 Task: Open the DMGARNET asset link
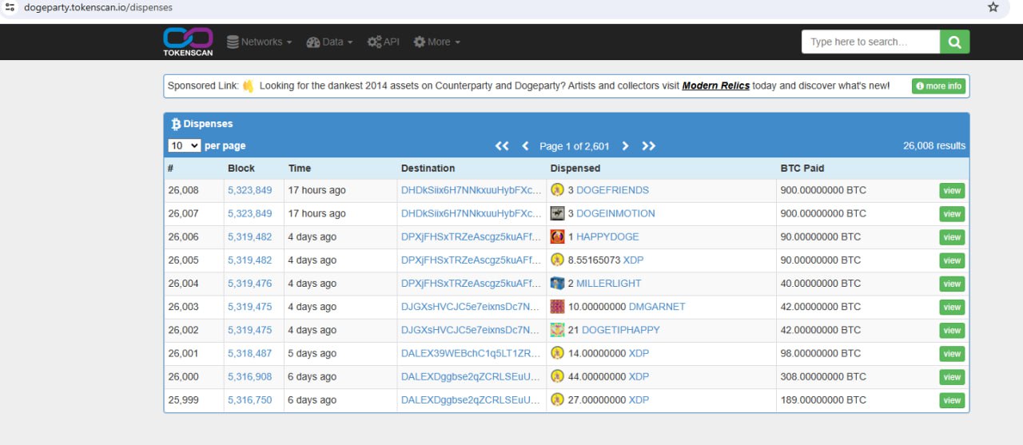(657, 306)
